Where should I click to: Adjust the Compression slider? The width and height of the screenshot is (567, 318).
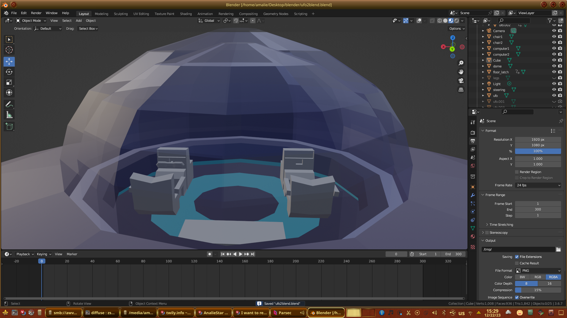(538, 290)
